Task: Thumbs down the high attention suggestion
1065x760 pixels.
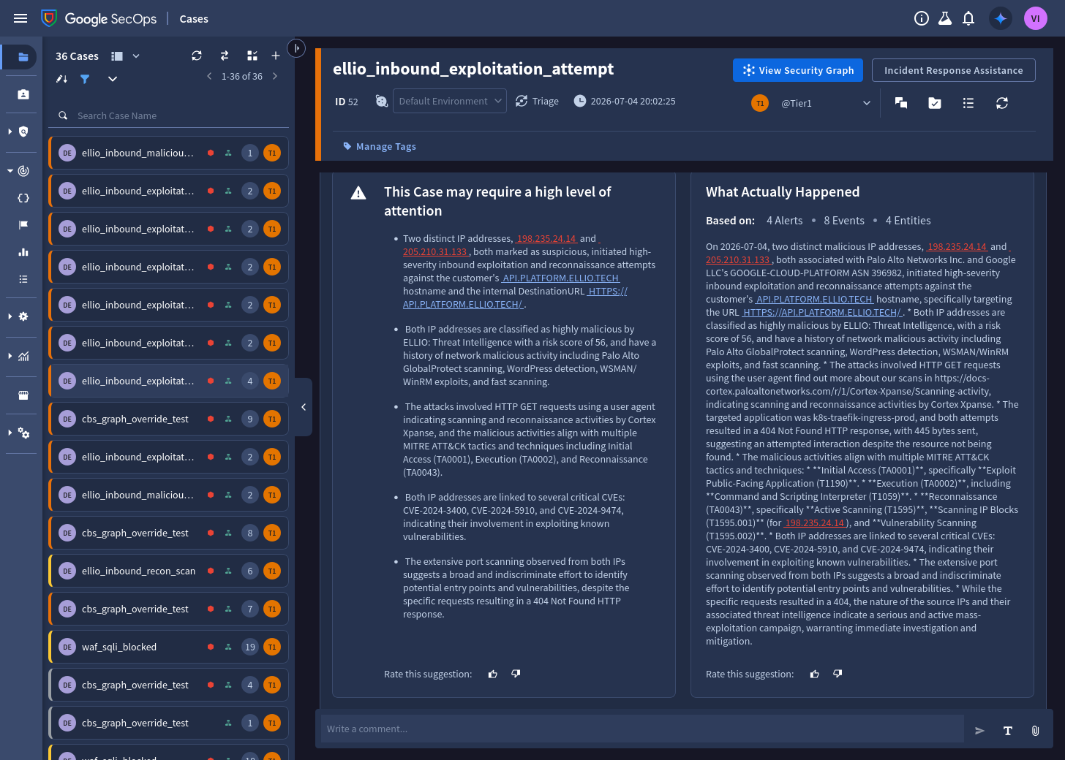Action: [516, 674]
